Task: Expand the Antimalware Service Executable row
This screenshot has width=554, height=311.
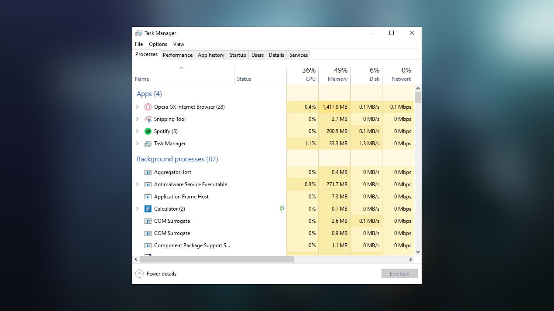Action: [138, 184]
